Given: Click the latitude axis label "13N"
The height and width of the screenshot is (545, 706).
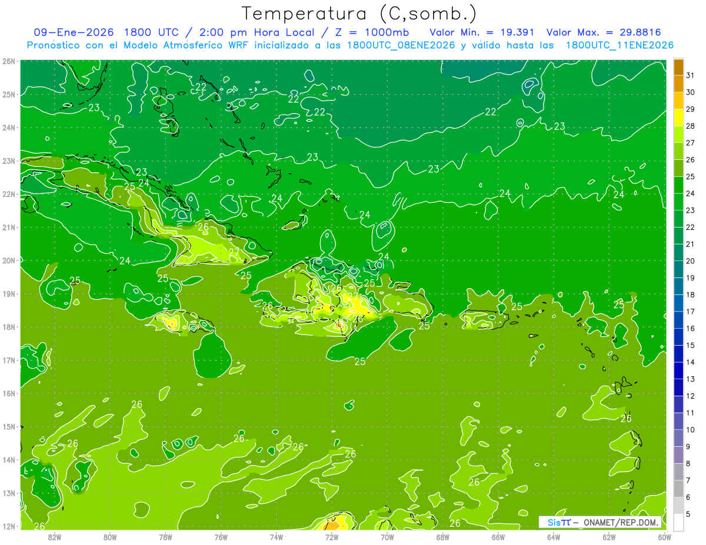Looking at the screenshot, I should click(9, 493).
